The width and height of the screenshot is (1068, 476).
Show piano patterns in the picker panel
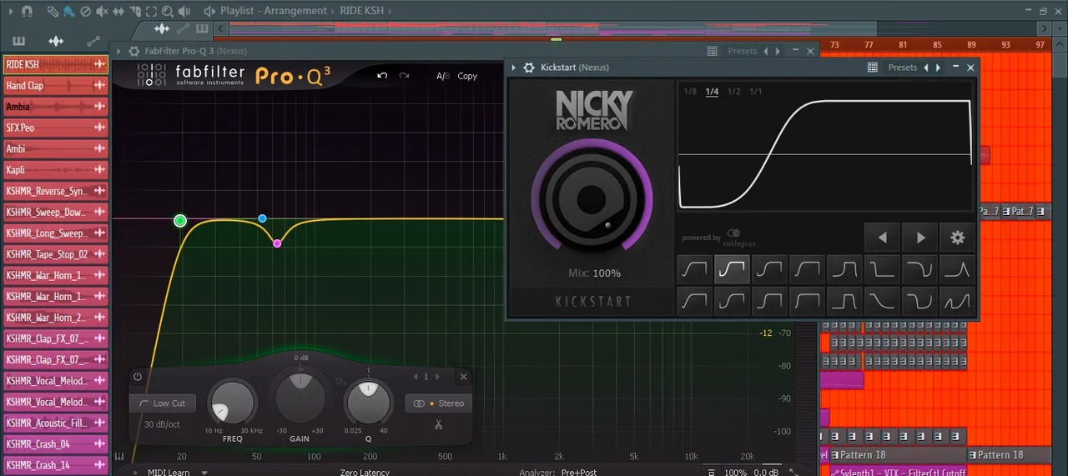18,41
